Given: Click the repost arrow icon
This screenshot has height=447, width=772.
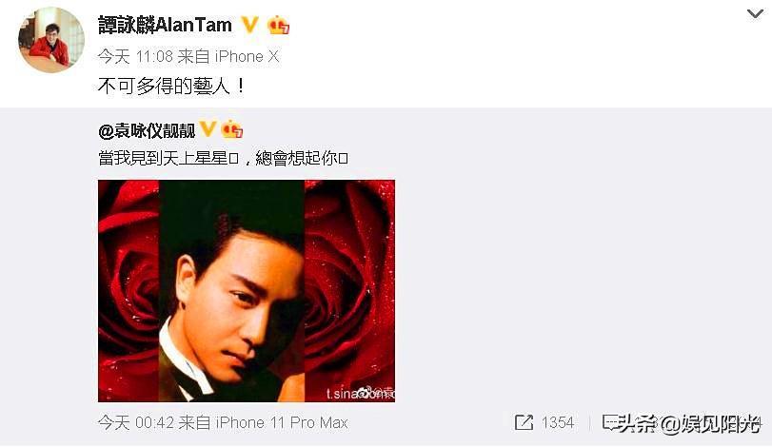Looking at the screenshot, I should pyautogui.click(x=524, y=422).
